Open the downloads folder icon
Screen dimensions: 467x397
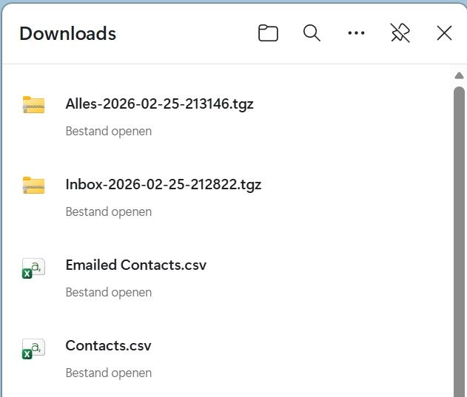pos(268,33)
